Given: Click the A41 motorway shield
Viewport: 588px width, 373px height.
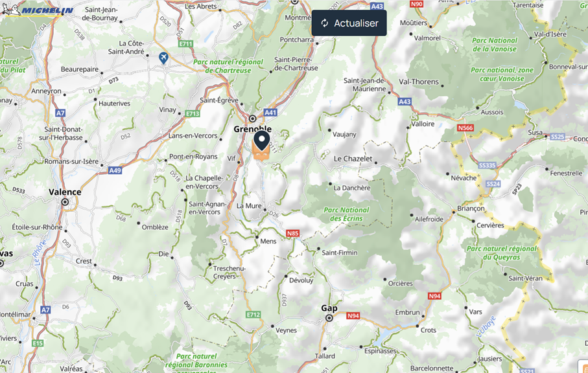Looking at the screenshot, I should 270,112.
